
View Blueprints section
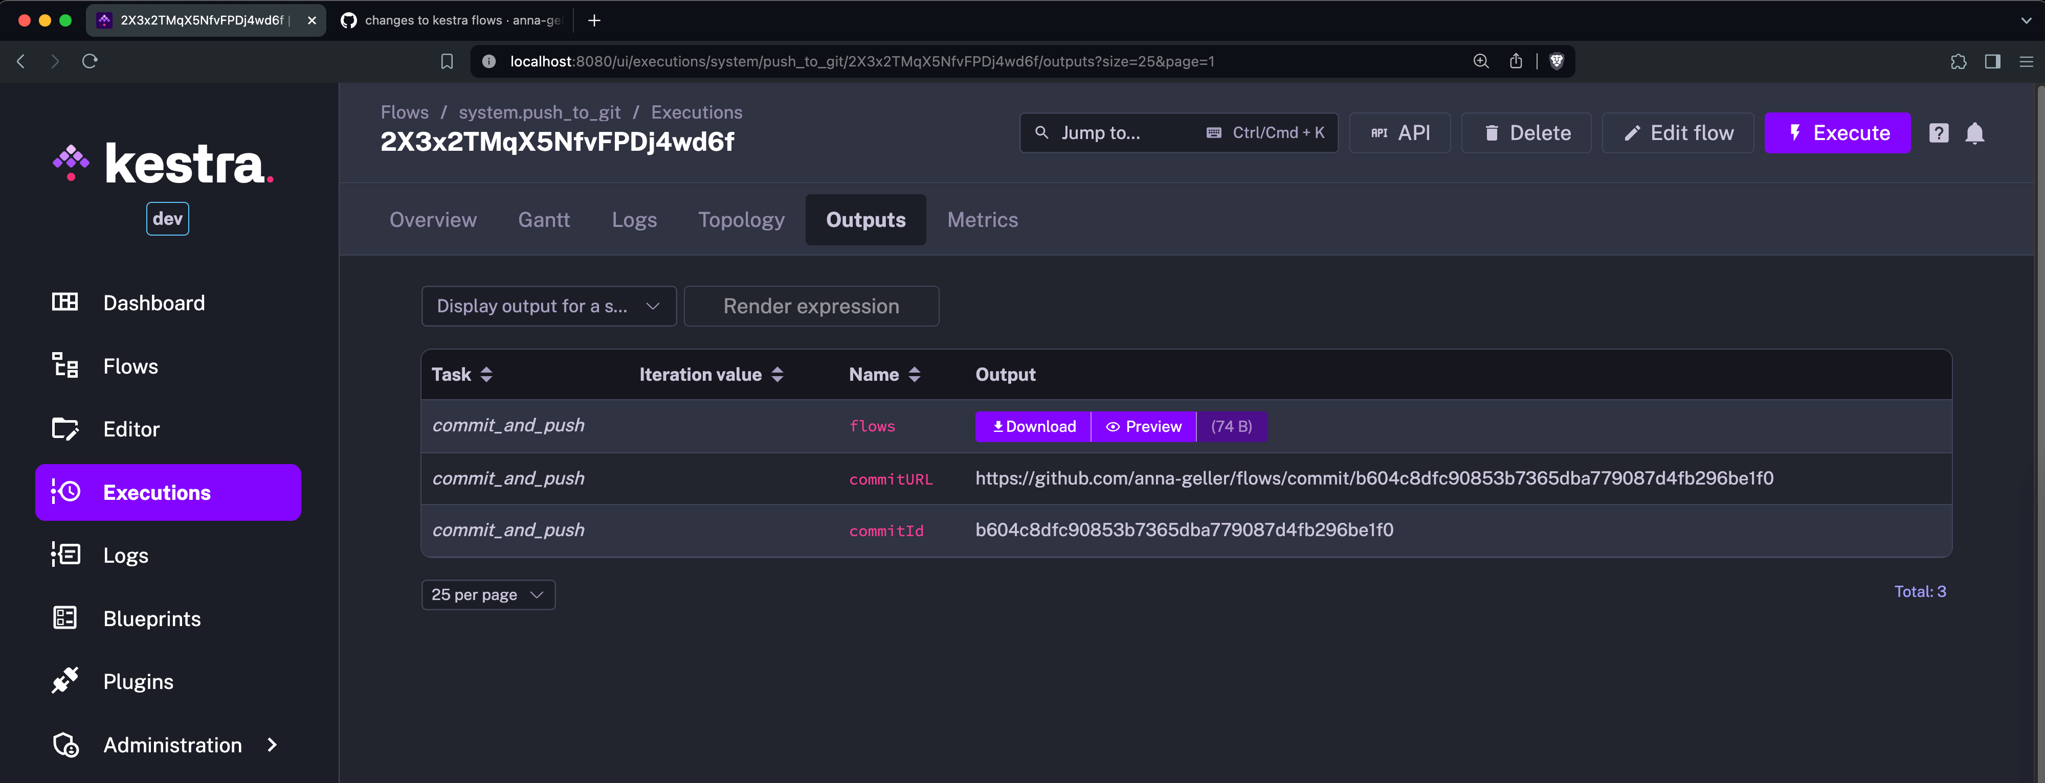coord(152,617)
